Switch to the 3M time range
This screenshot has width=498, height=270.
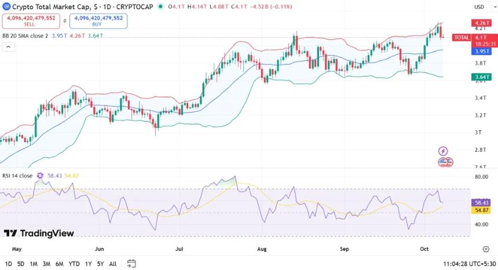pos(46,264)
